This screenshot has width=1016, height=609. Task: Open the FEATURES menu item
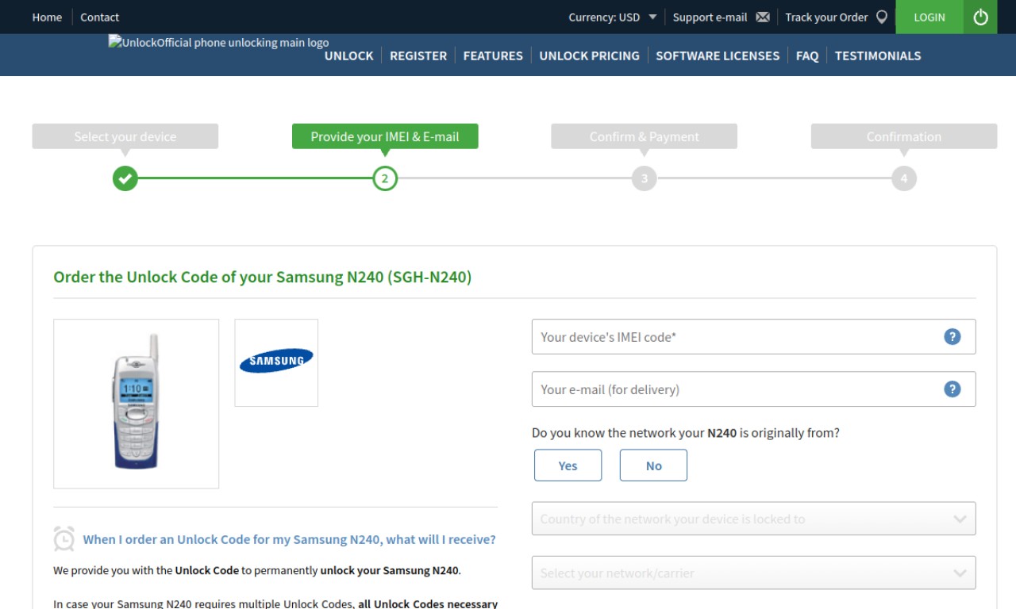(x=493, y=56)
